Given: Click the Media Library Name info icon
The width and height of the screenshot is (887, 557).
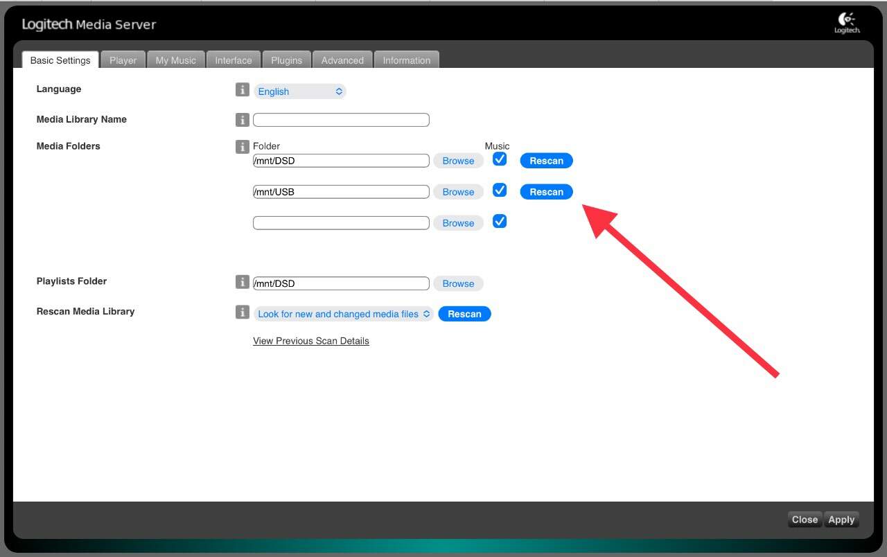Looking at the screenshot, I should pyautogui.click(x=242, y=120).
